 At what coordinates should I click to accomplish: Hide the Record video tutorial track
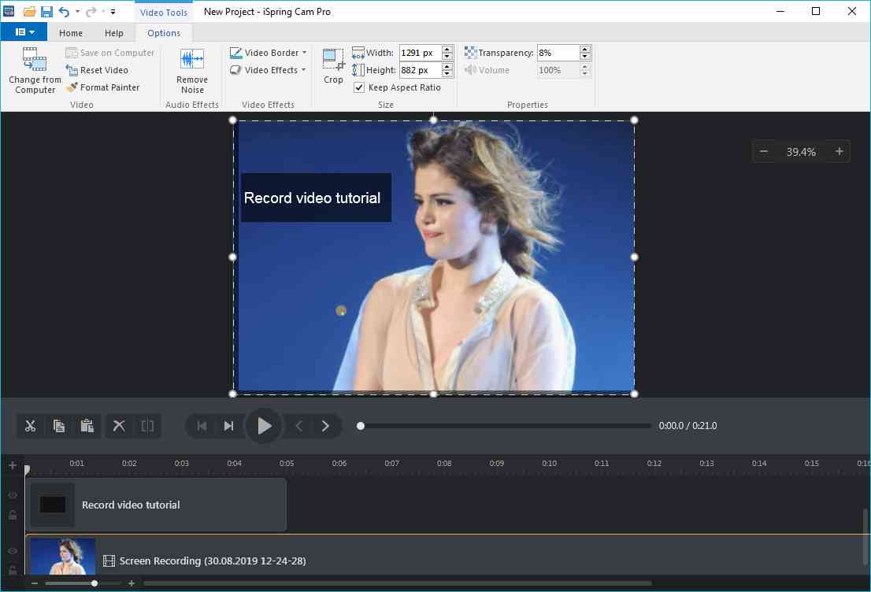coord(13,495)
